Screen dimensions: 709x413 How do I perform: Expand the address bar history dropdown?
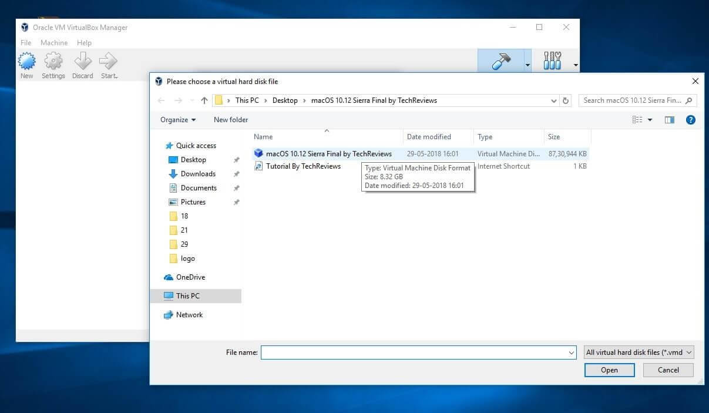click(554, 100)
